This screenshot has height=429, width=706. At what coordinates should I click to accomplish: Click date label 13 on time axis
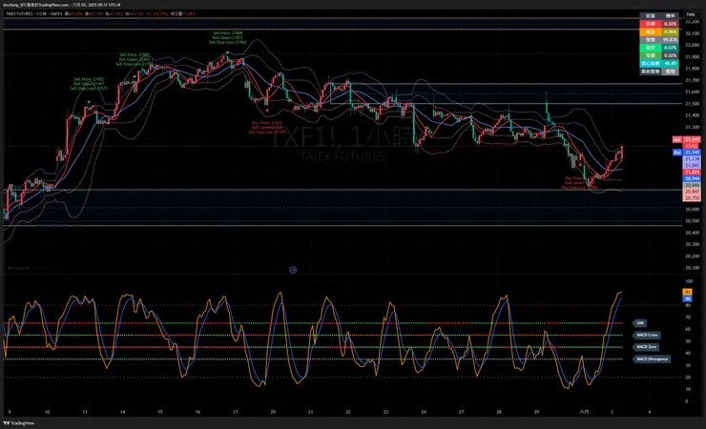85,412
